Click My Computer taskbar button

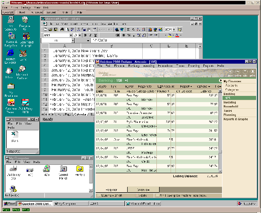(x=71, y=204)
